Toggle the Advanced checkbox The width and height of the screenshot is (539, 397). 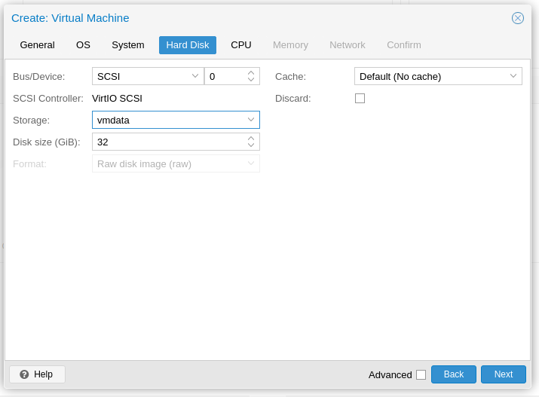(x=421, y=374)
